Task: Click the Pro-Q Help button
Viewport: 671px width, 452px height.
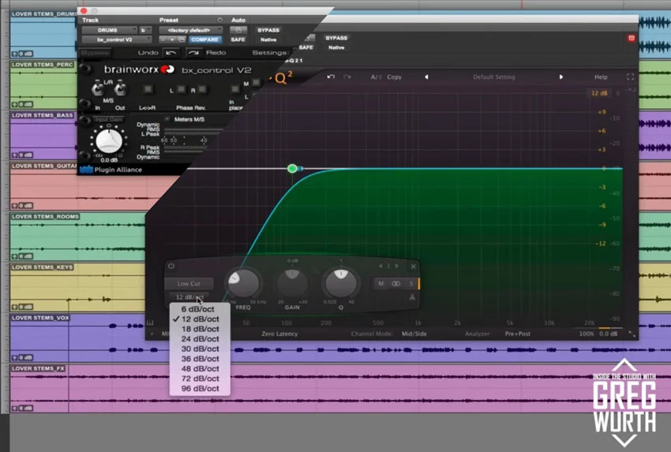Action: tap(601, 77)
